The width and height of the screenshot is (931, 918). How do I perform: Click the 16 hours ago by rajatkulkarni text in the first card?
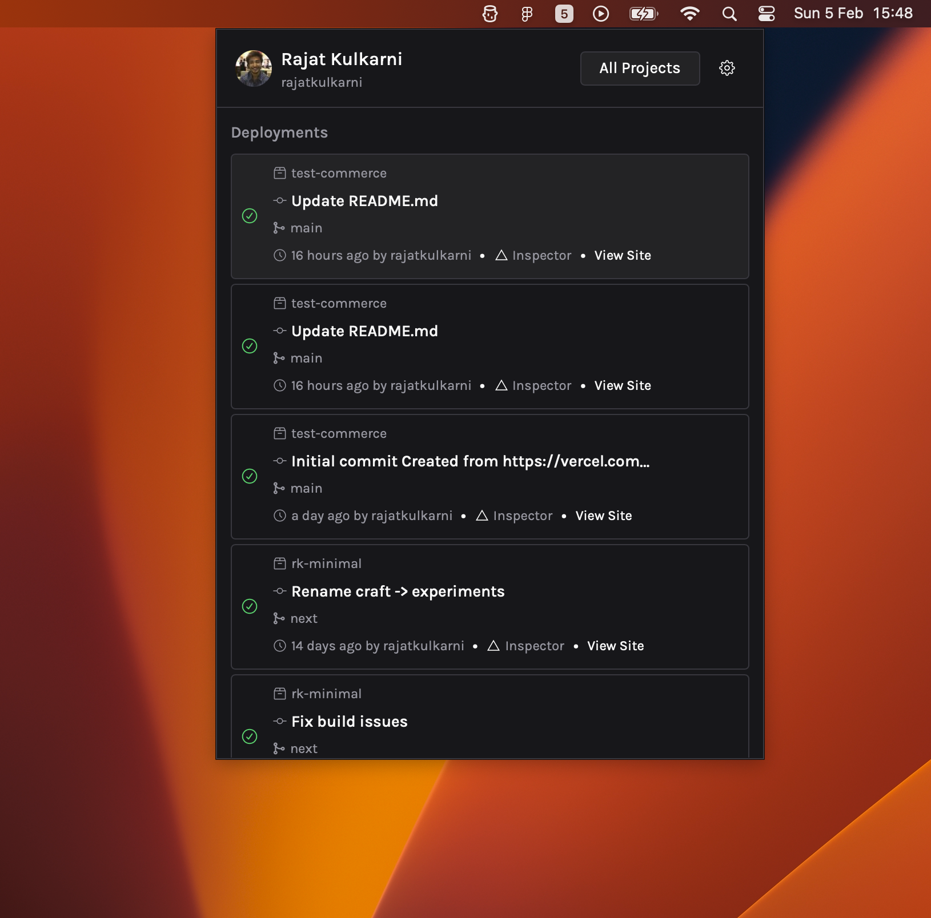coord(381,255)
